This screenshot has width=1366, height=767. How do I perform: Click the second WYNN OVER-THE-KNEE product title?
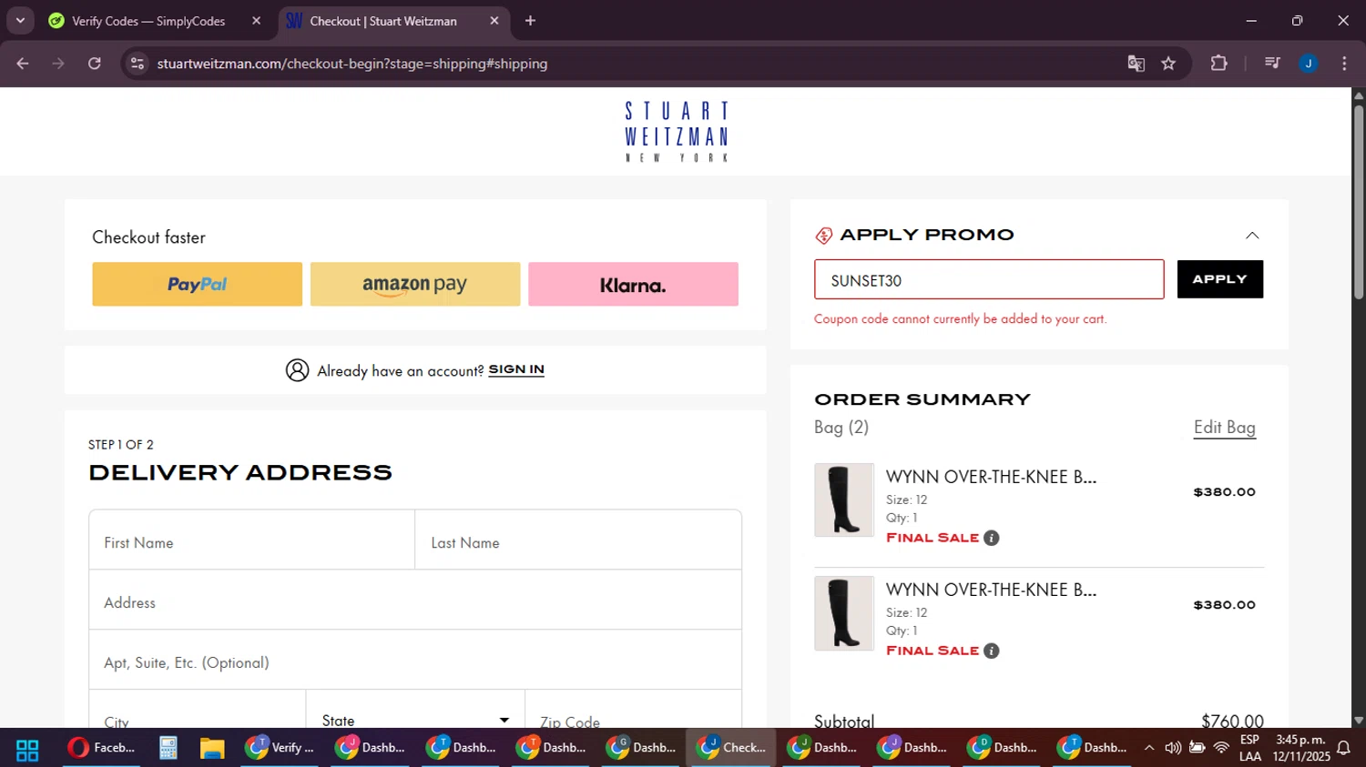tap(991, 590)
